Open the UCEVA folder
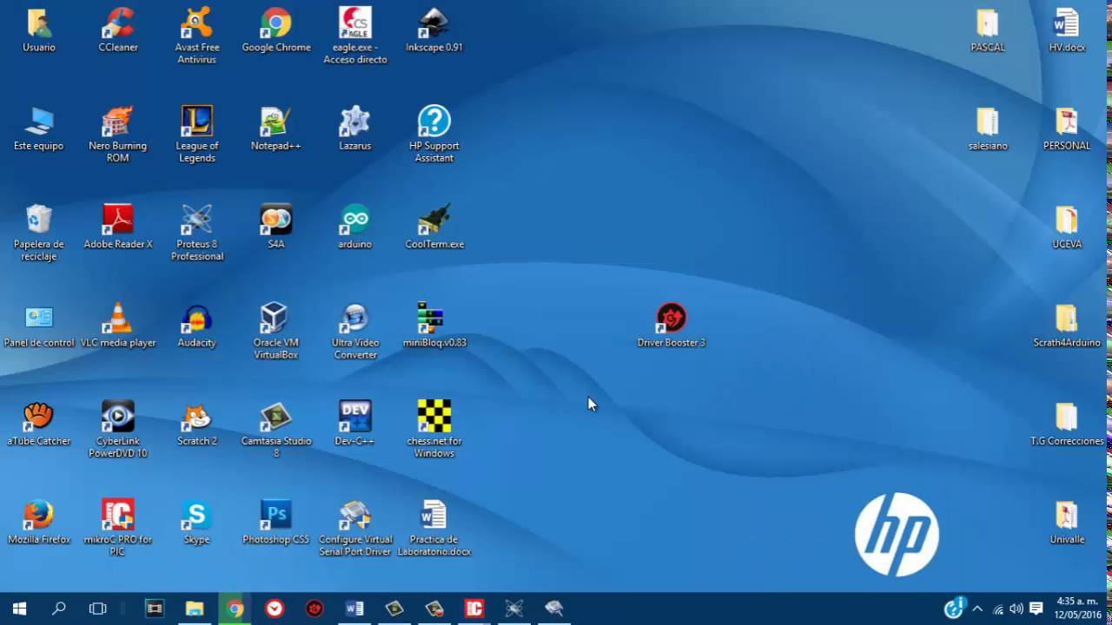Image resolution: width=1112 pixels, height=625 pixels. click(1067, 227)
